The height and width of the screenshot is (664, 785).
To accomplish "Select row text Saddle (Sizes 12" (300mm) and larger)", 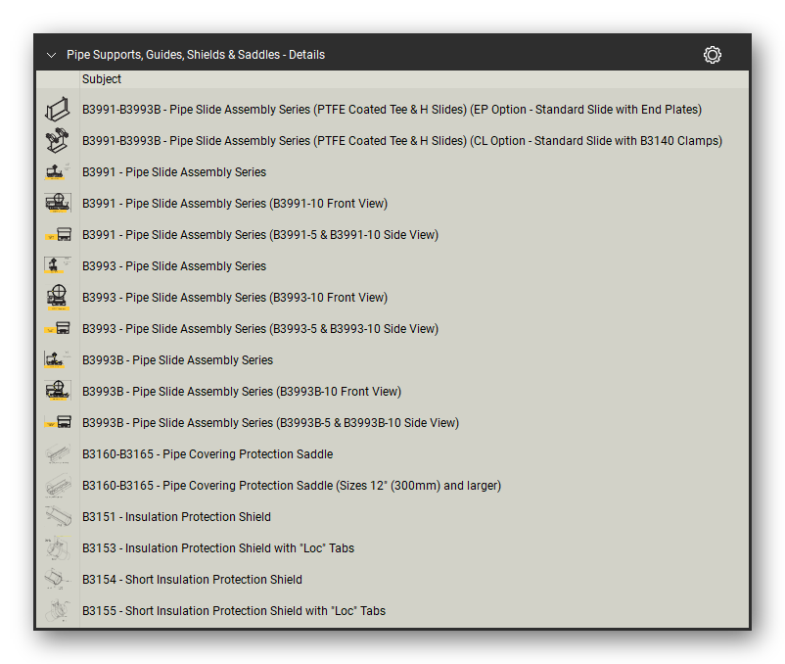I will 292,486.
